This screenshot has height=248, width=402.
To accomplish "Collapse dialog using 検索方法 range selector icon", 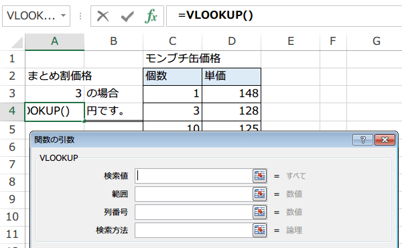I will pos(260,231).
